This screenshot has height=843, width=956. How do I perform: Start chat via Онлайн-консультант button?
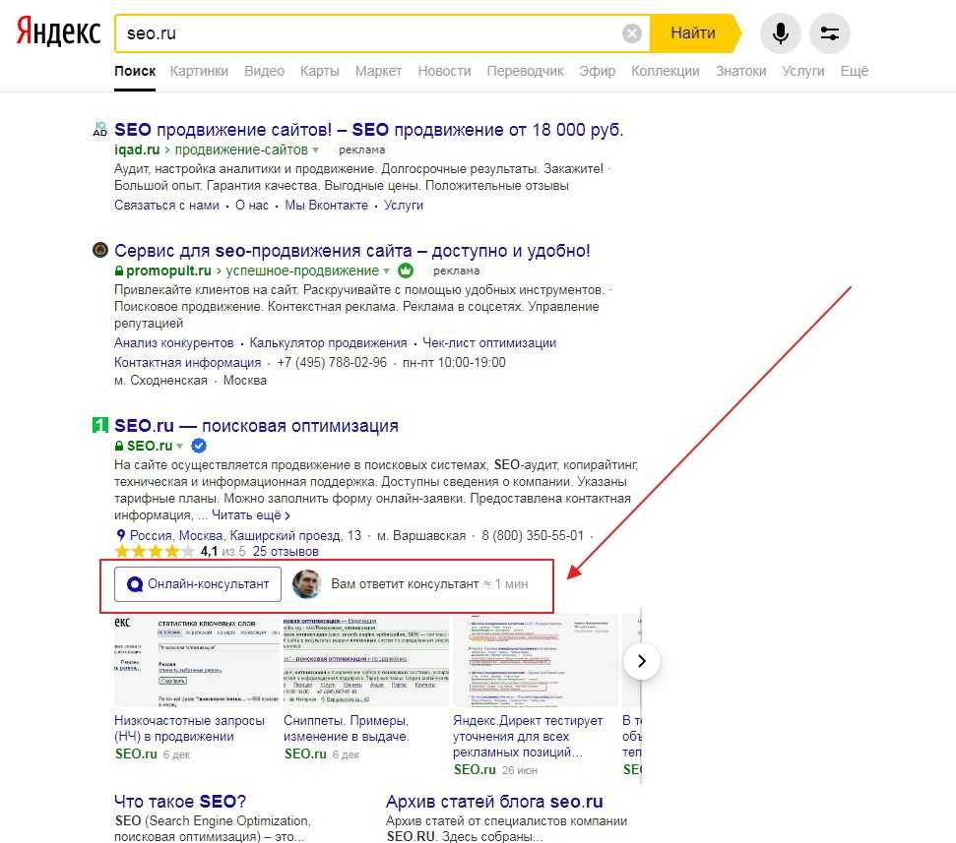[x=198, y=583]
